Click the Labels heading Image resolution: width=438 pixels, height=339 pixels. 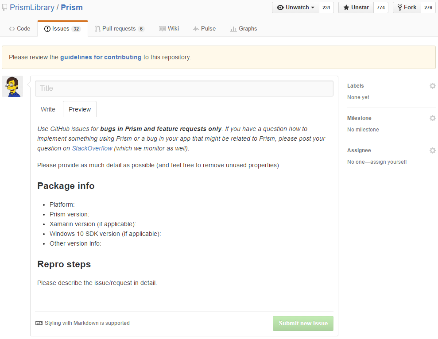(x=355, y=86)
